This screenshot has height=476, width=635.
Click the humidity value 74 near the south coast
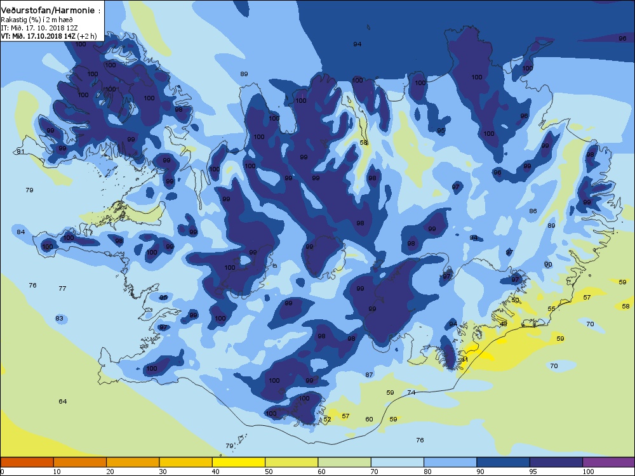tap(411, 393)
